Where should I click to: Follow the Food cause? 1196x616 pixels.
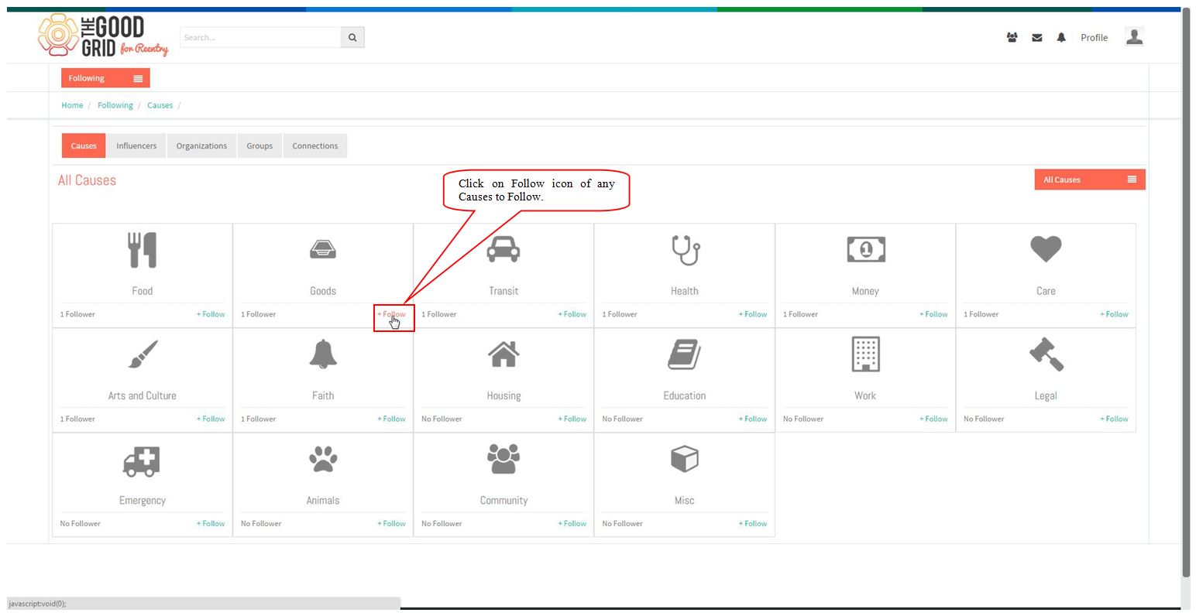tap(211, 314)
